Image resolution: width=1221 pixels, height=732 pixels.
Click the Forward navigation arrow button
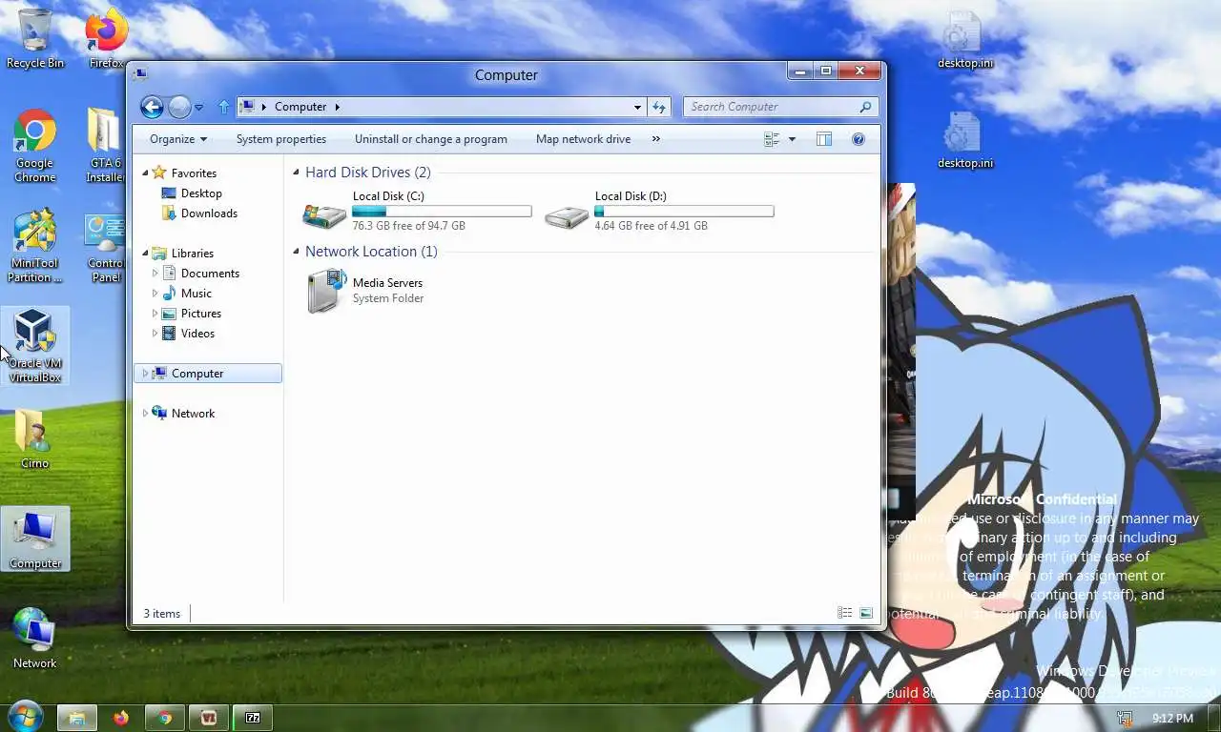(x=179, y=107)
